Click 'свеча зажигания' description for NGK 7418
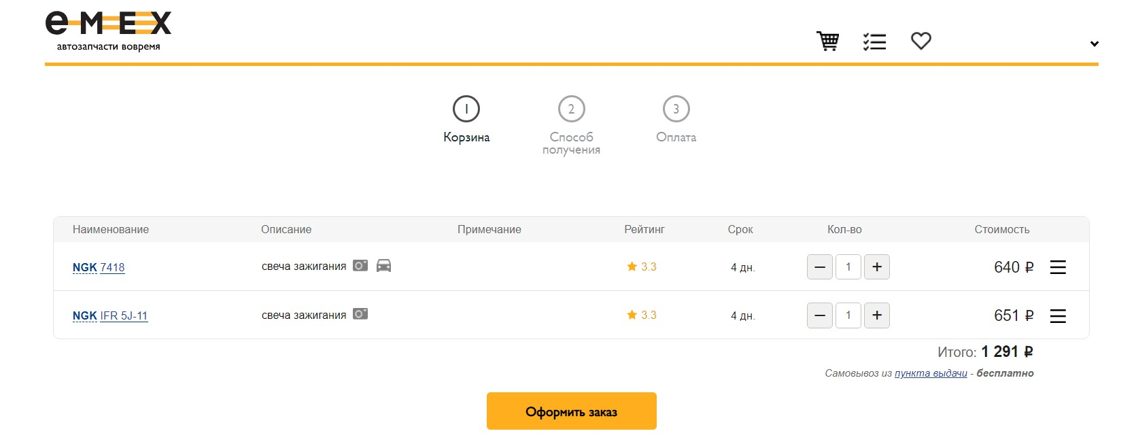Screen dimensions: 1136x446 point(304,267)
